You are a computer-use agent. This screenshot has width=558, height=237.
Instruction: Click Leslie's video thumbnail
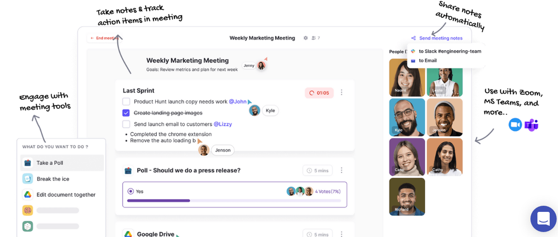coord(445,81)
